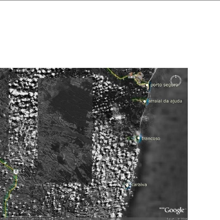Click the TerraMetrics image credit
This screenshot has height=220, width=220.
(91, 212)
